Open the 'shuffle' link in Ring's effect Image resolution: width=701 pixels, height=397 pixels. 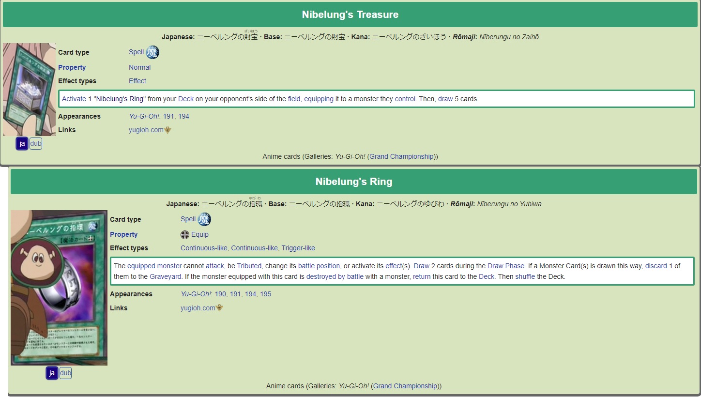pos(525,276)
